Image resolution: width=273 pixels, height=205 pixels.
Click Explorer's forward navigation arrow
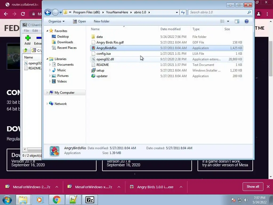(55, 12)
